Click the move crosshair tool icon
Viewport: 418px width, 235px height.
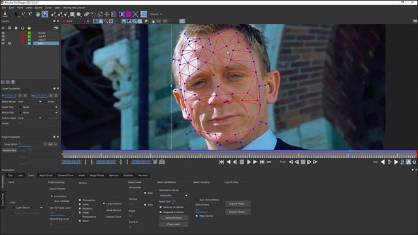[107, 14]
